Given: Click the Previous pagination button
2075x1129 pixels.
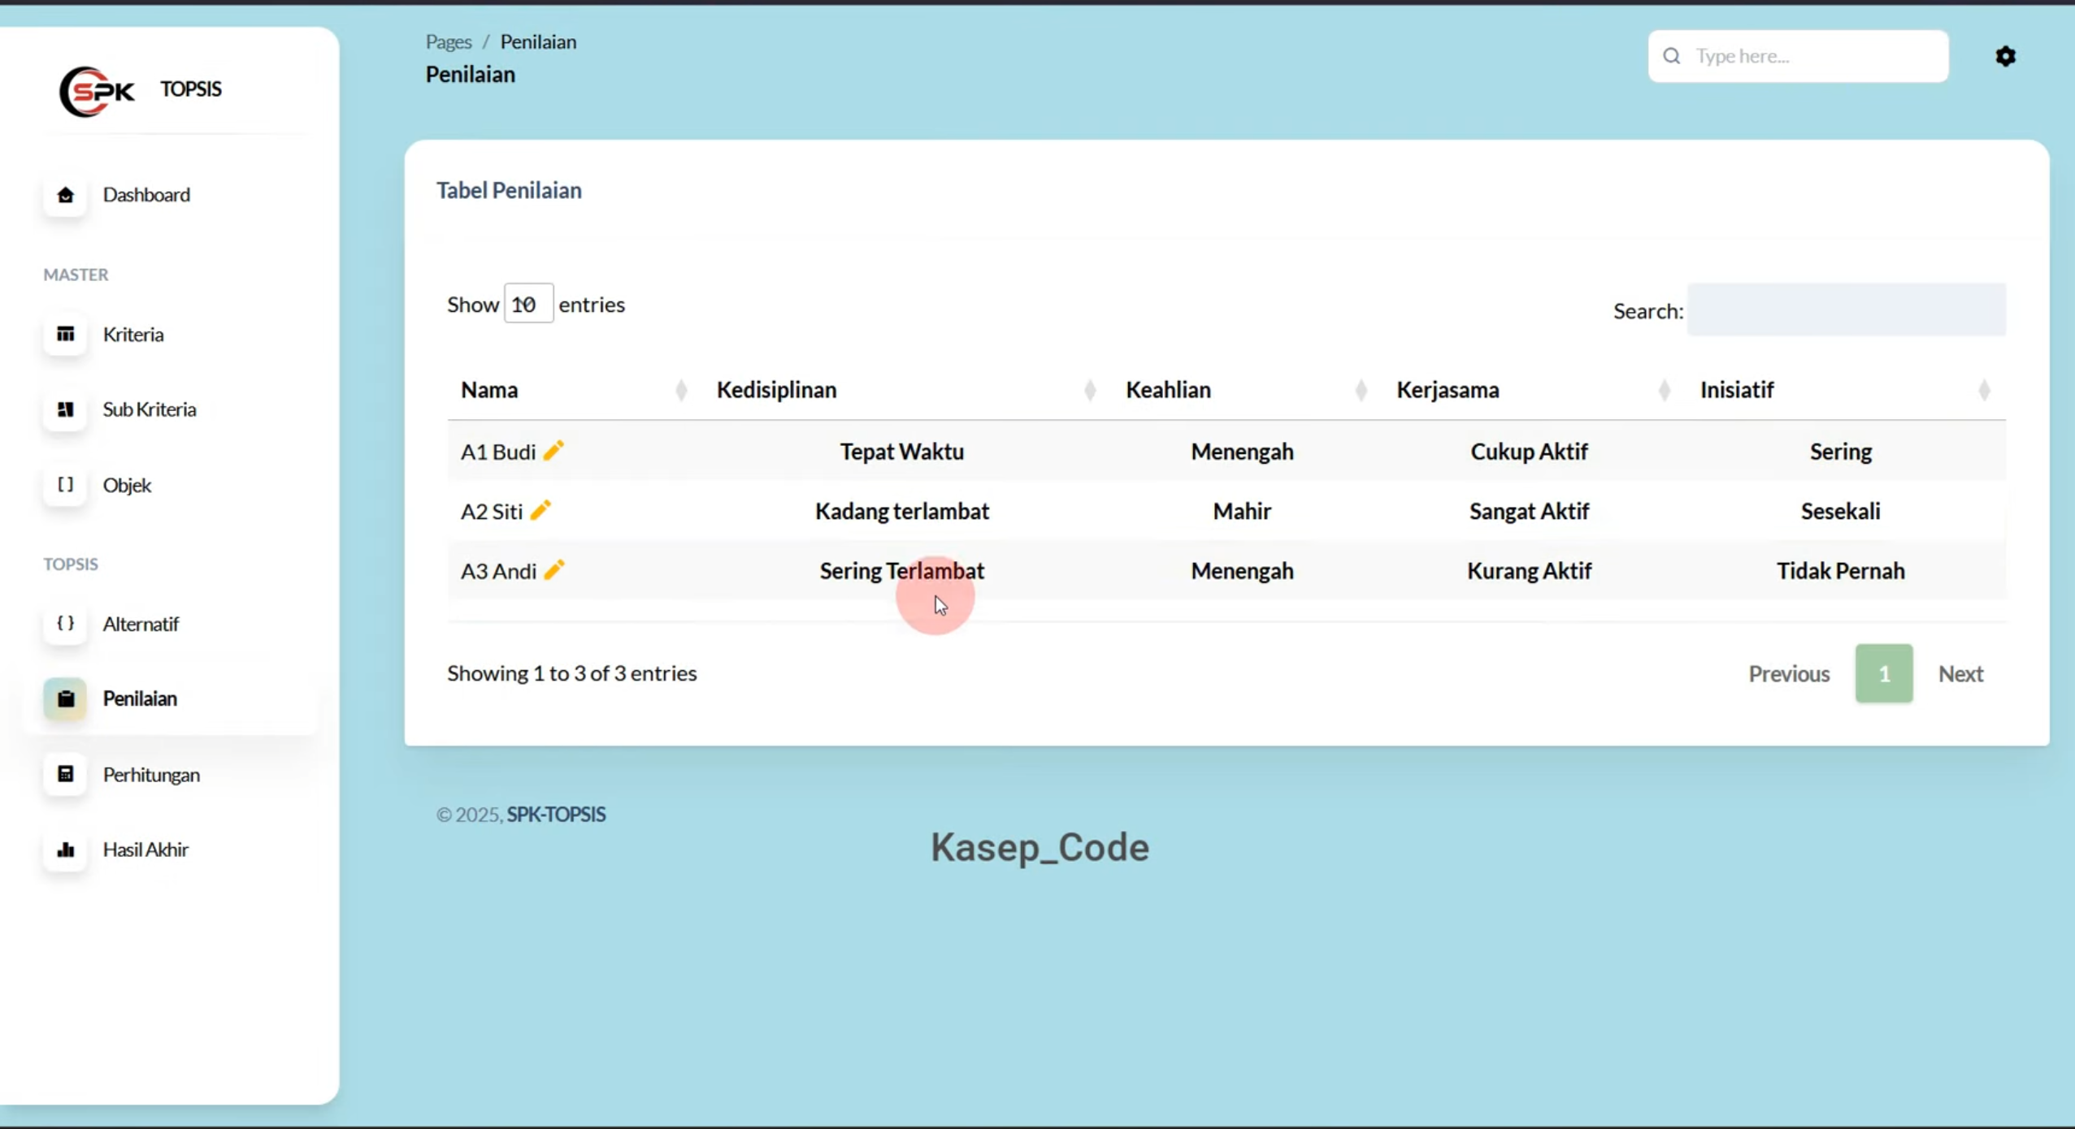Looking at the screenshot, I should click(x=1789, y=673).
